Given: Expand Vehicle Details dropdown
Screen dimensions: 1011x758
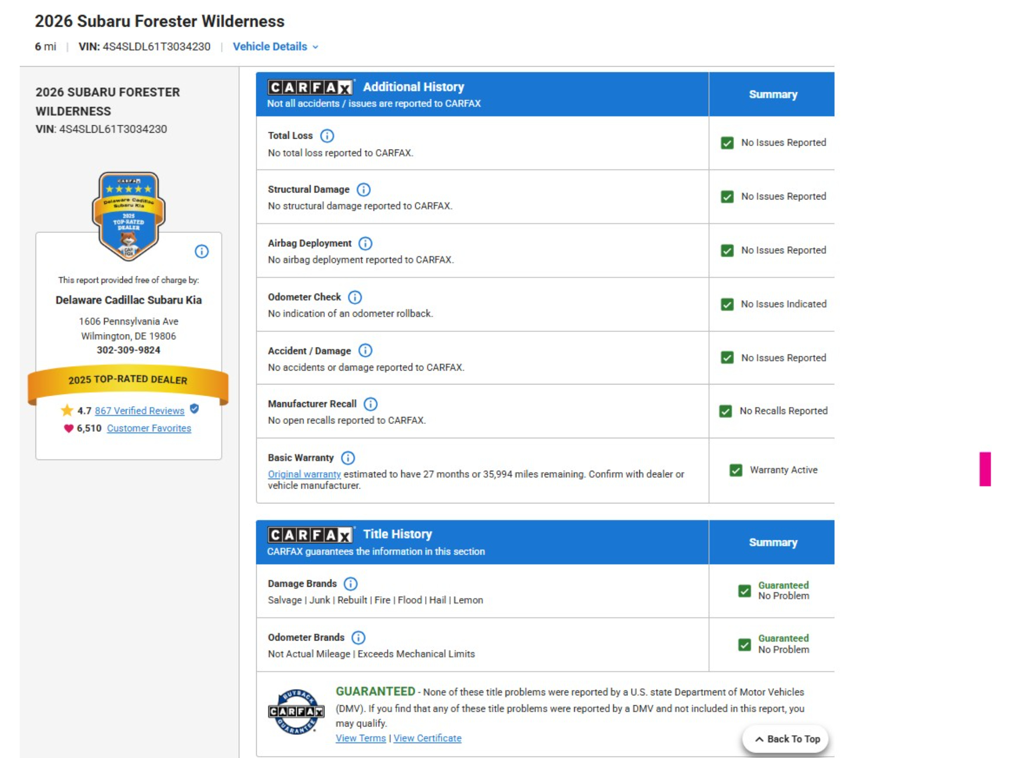Looking at the screenshot, I should point(275,46).
